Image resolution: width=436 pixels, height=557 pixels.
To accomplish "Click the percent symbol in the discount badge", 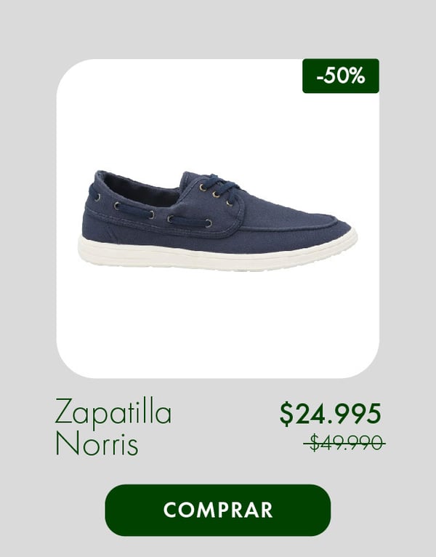I will [357, 76].
